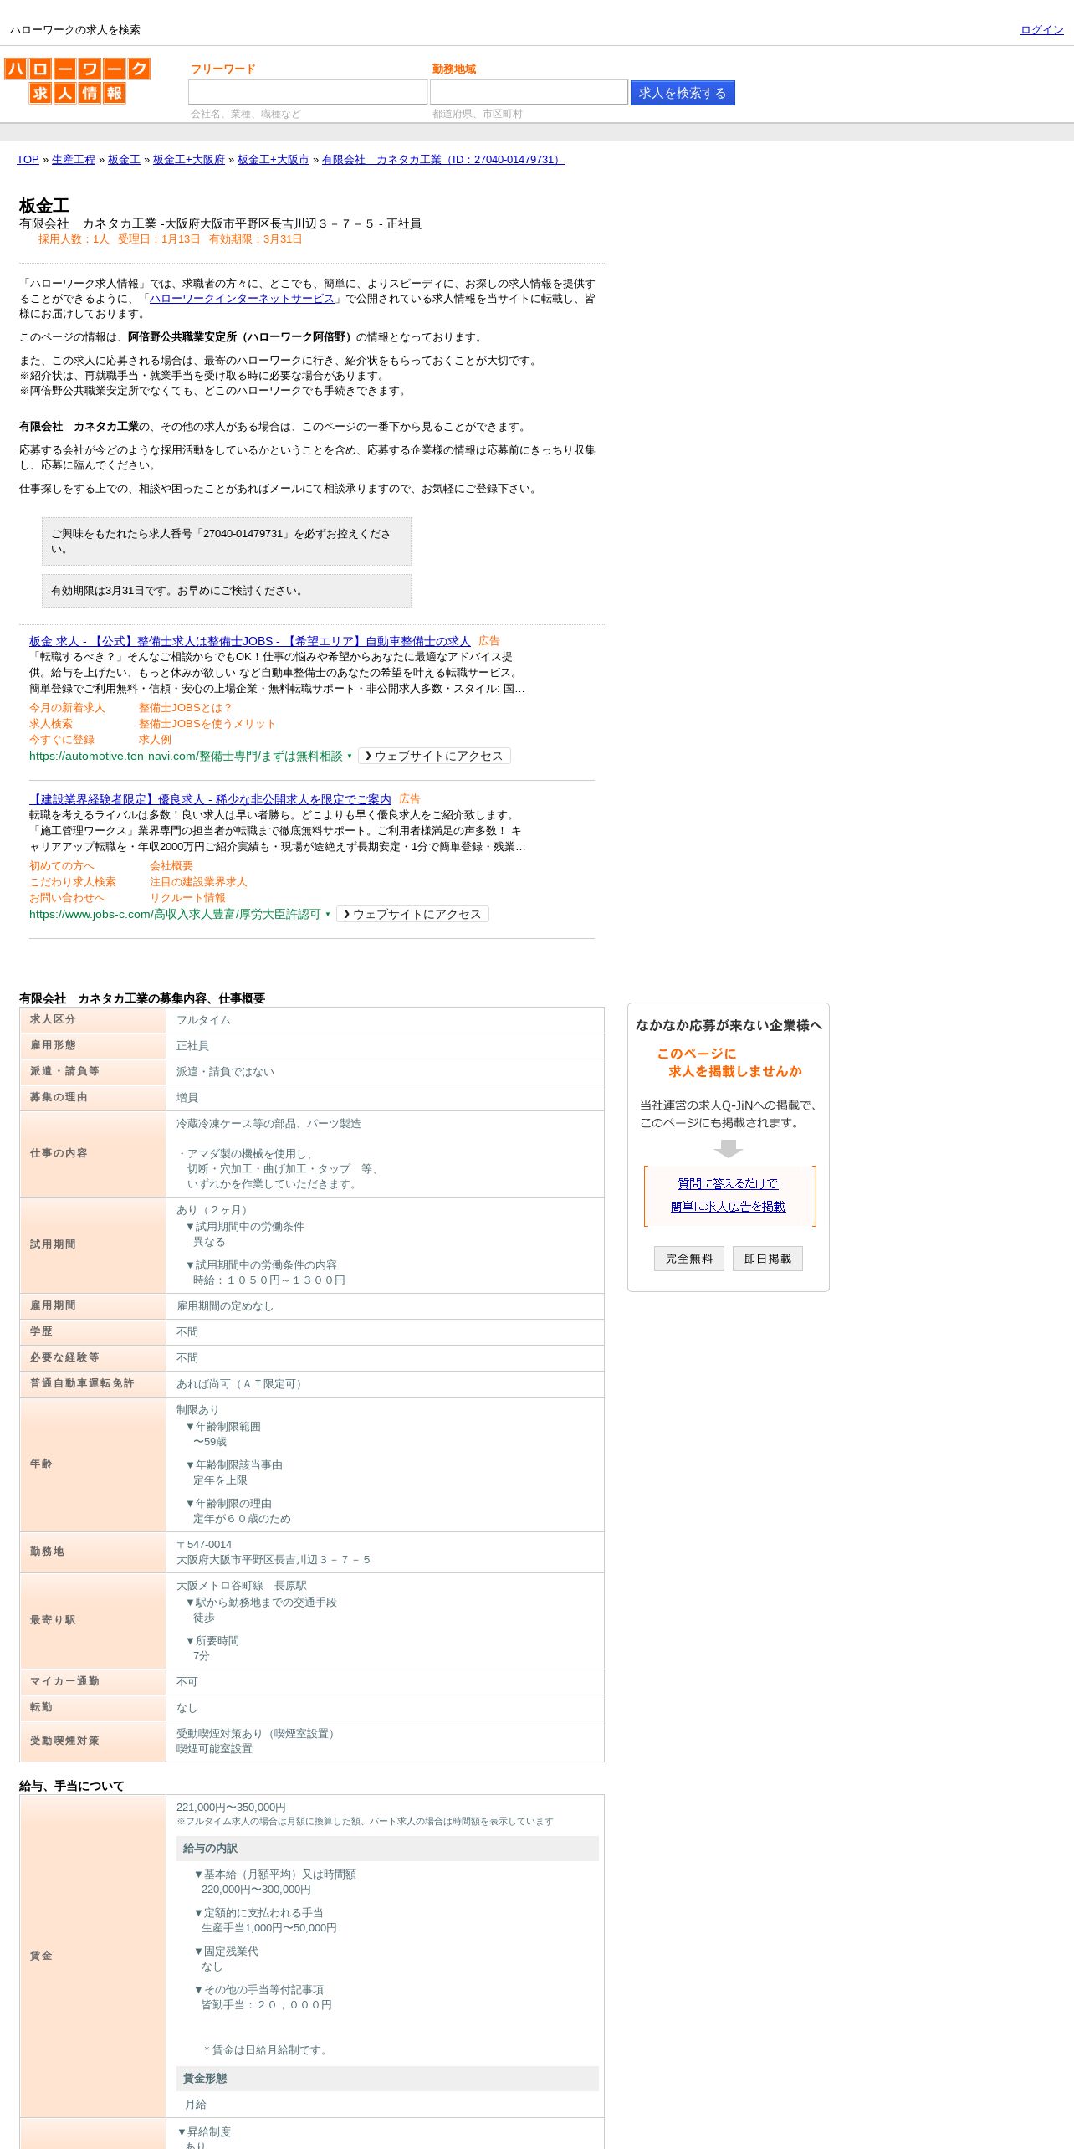The image size is (1074, 2149).
Task: Open the 建設業界経験者限定 ad title link
Action: coord(210,799)
